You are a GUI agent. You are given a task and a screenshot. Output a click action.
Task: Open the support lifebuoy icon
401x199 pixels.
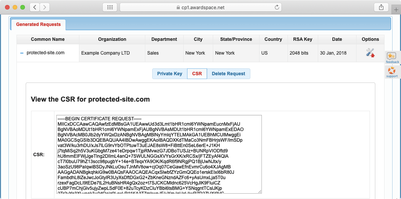[392, 72]
